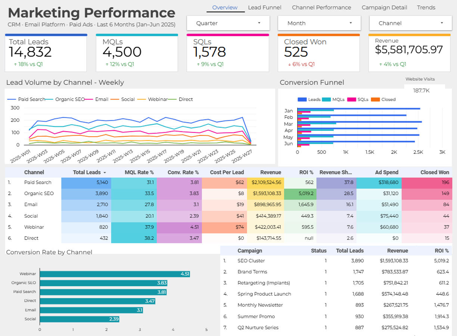The image size is (457, 336).
Task: Switch to the Trends tab
Action: coord(426,7)
